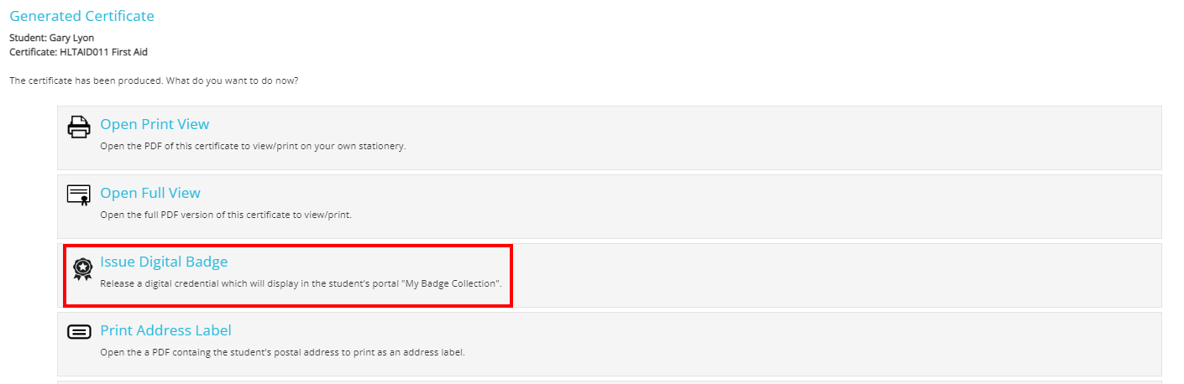
Task: Click 'The certificate has been produced' message
Action: (154, 80)
